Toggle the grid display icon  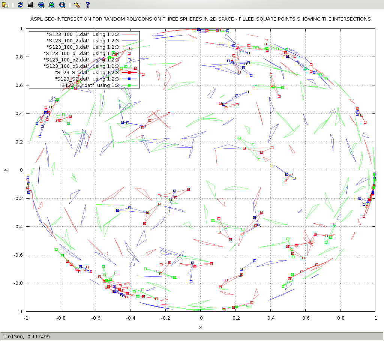point(31,5)
